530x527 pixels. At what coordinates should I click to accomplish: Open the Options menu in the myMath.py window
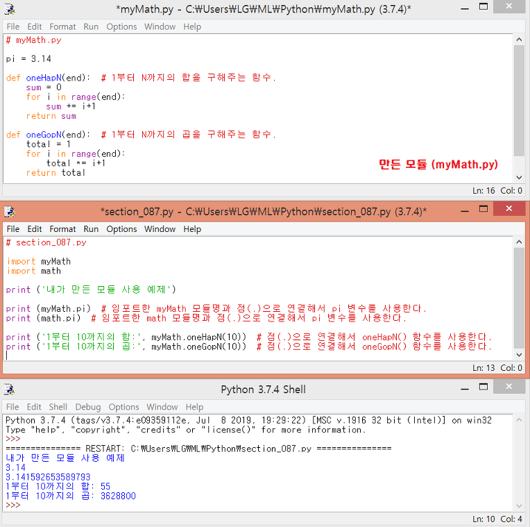(121, 26)
